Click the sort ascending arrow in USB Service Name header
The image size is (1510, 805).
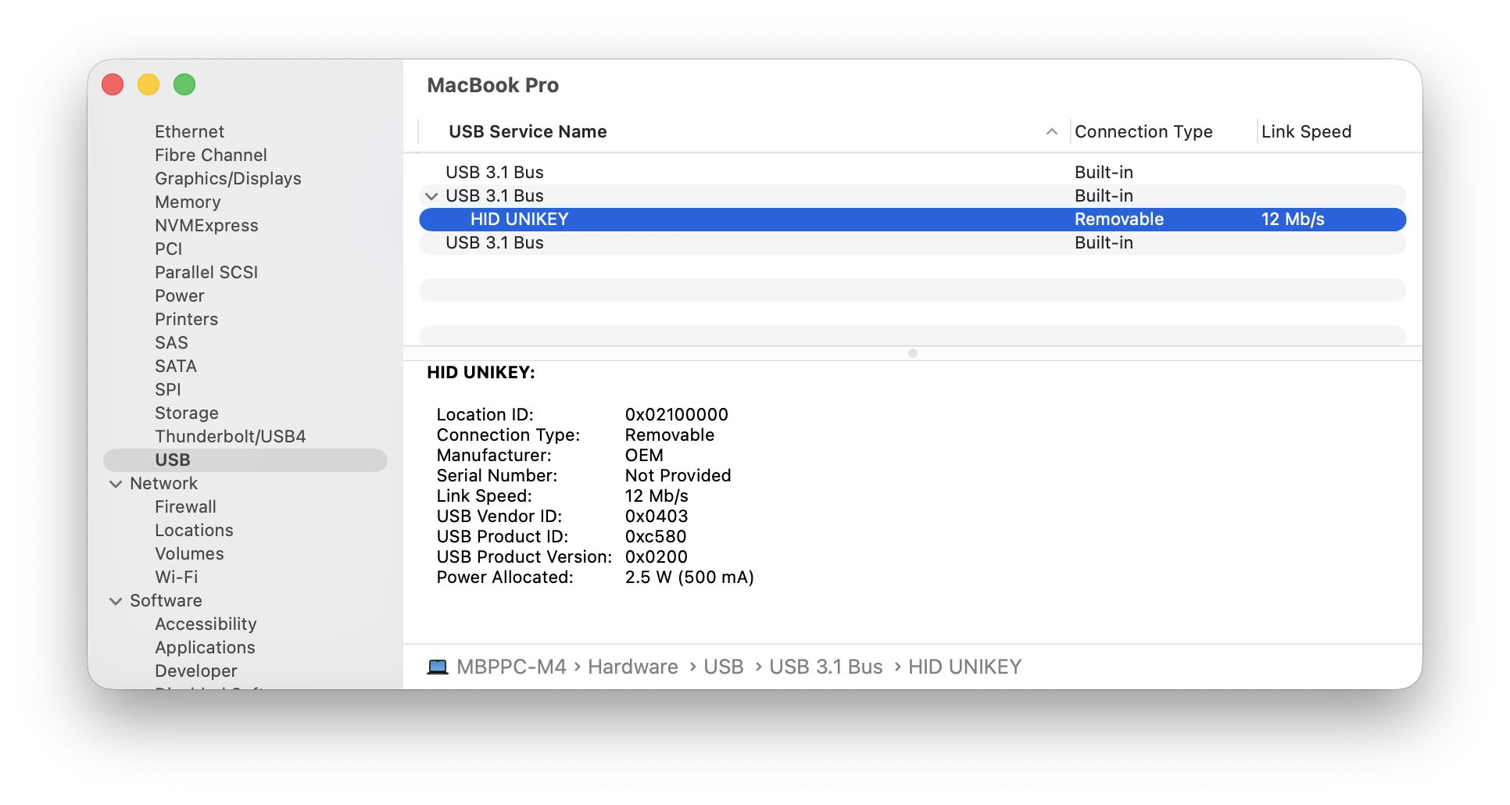(1052, 132)
